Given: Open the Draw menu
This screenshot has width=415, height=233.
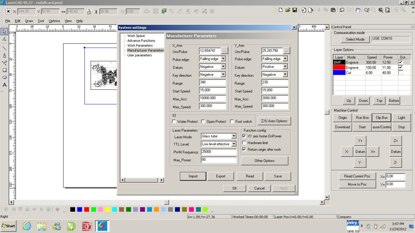Looking at the screenshot, I should 29,21.
